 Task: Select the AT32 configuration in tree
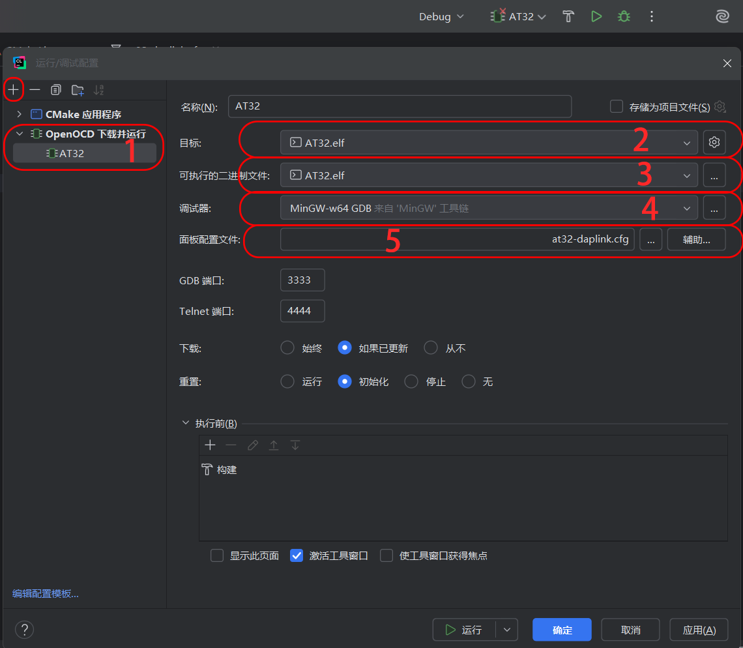click(72, 153)
